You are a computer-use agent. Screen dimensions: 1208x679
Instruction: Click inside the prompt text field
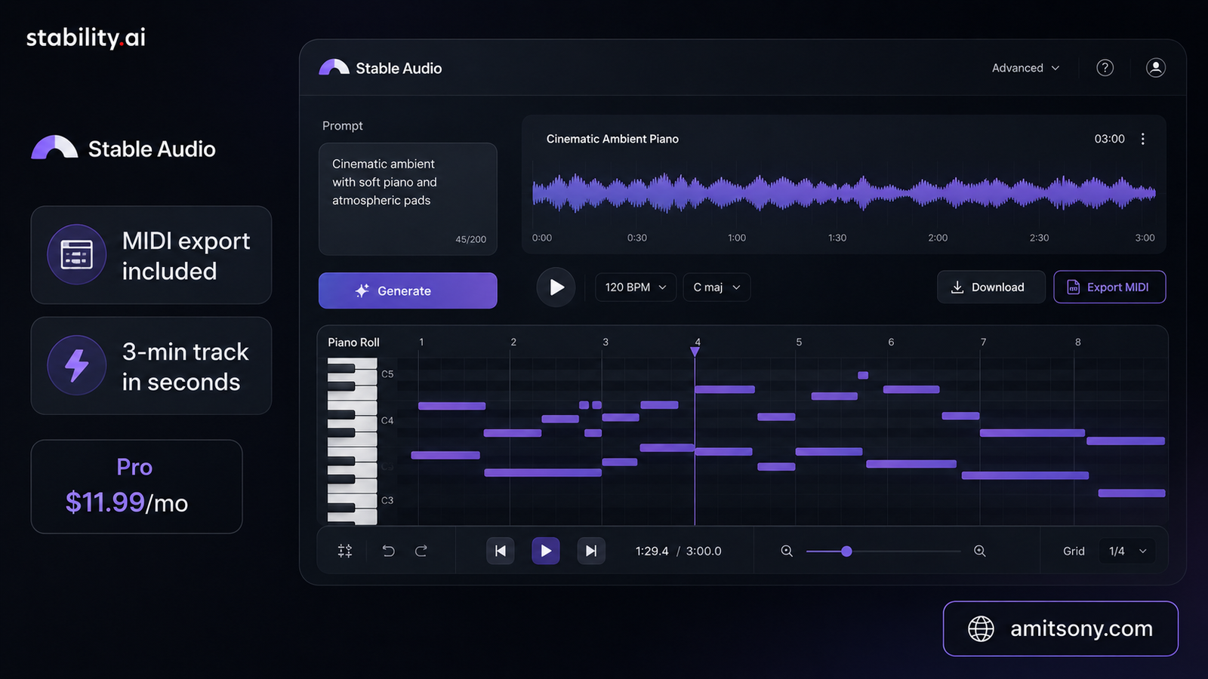[x=408, y=199]
